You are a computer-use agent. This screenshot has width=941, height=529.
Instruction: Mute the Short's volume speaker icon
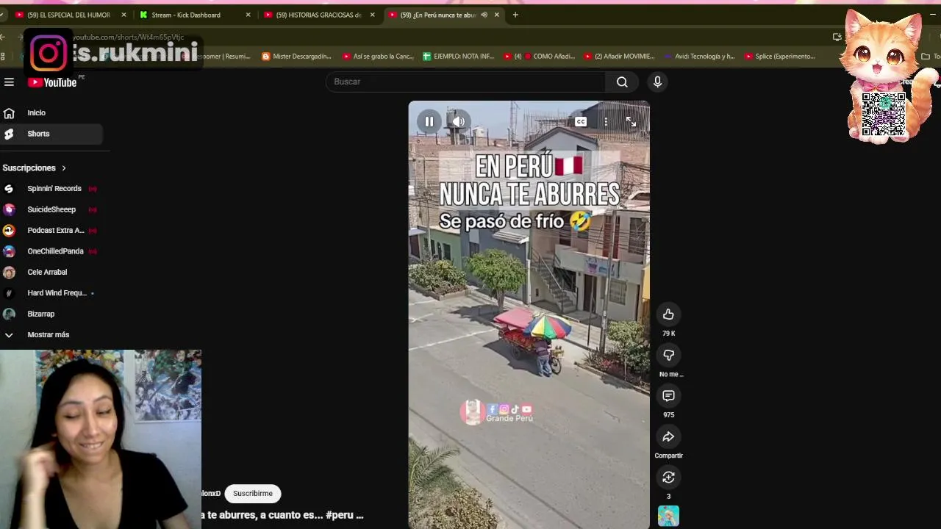click(x=458, y=121)
